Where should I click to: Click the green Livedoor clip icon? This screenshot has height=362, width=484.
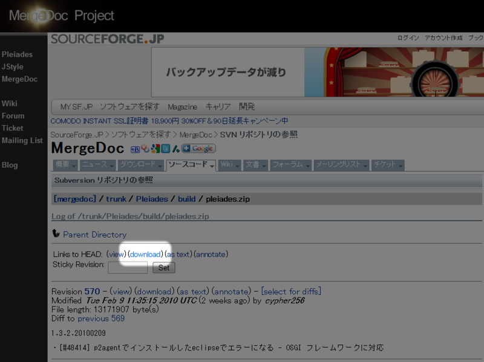click(x=175, y=149)
